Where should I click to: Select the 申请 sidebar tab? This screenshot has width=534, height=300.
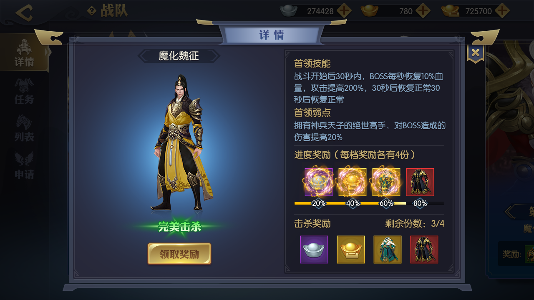tap(24, 166)
